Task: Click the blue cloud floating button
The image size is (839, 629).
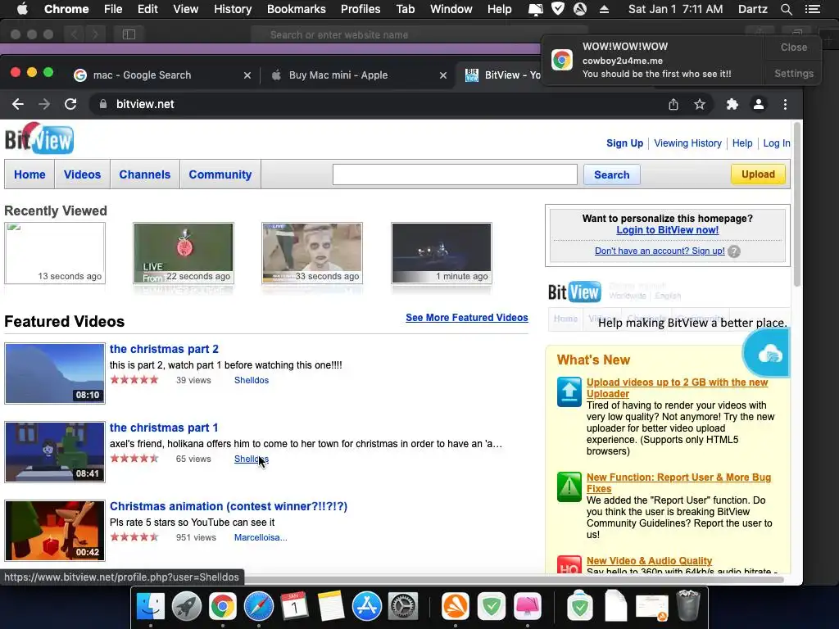Action: tap(767, 353)
